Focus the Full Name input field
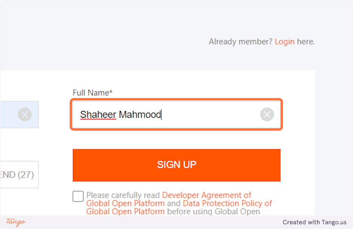This screenshot has height=229, width=353. point(207,115)
